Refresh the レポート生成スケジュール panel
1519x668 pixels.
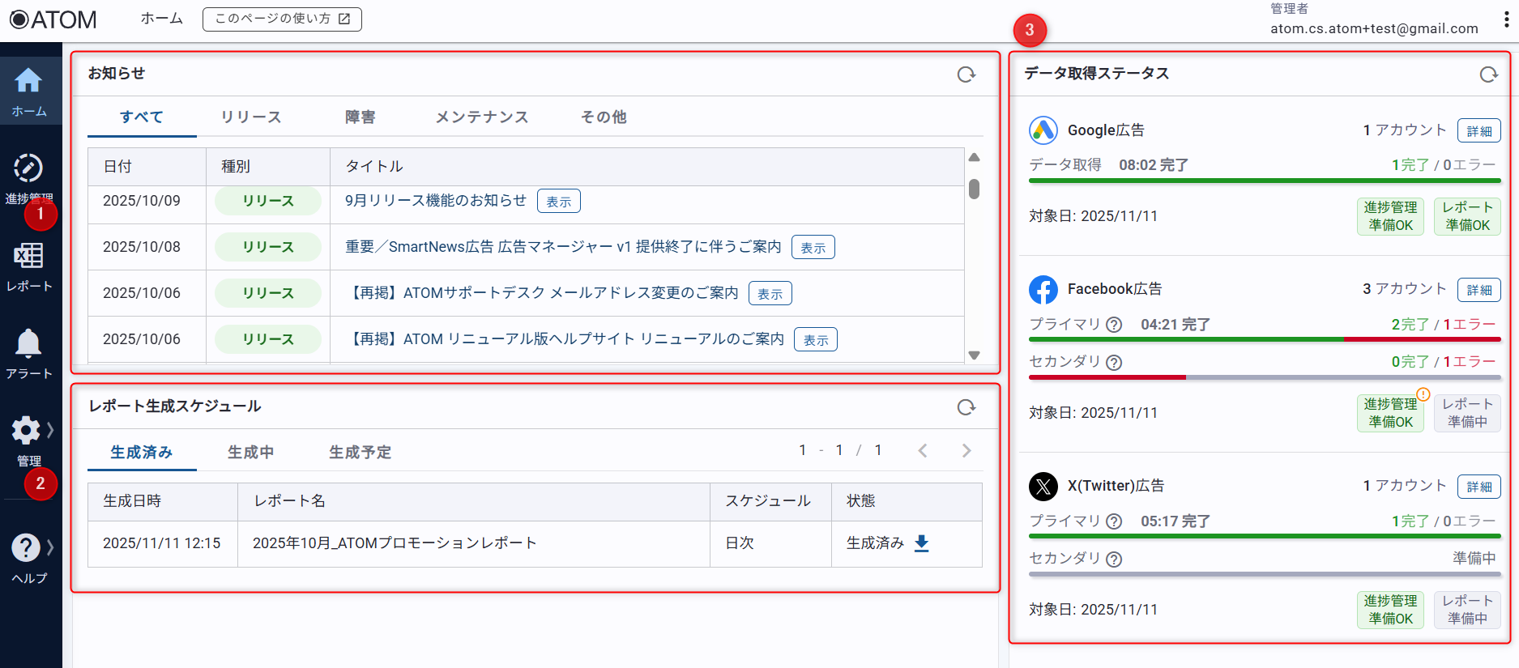[x=966, y=407]
